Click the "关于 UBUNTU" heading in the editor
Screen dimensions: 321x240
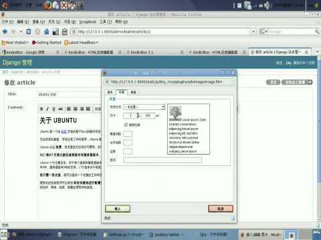pos(58,121)
